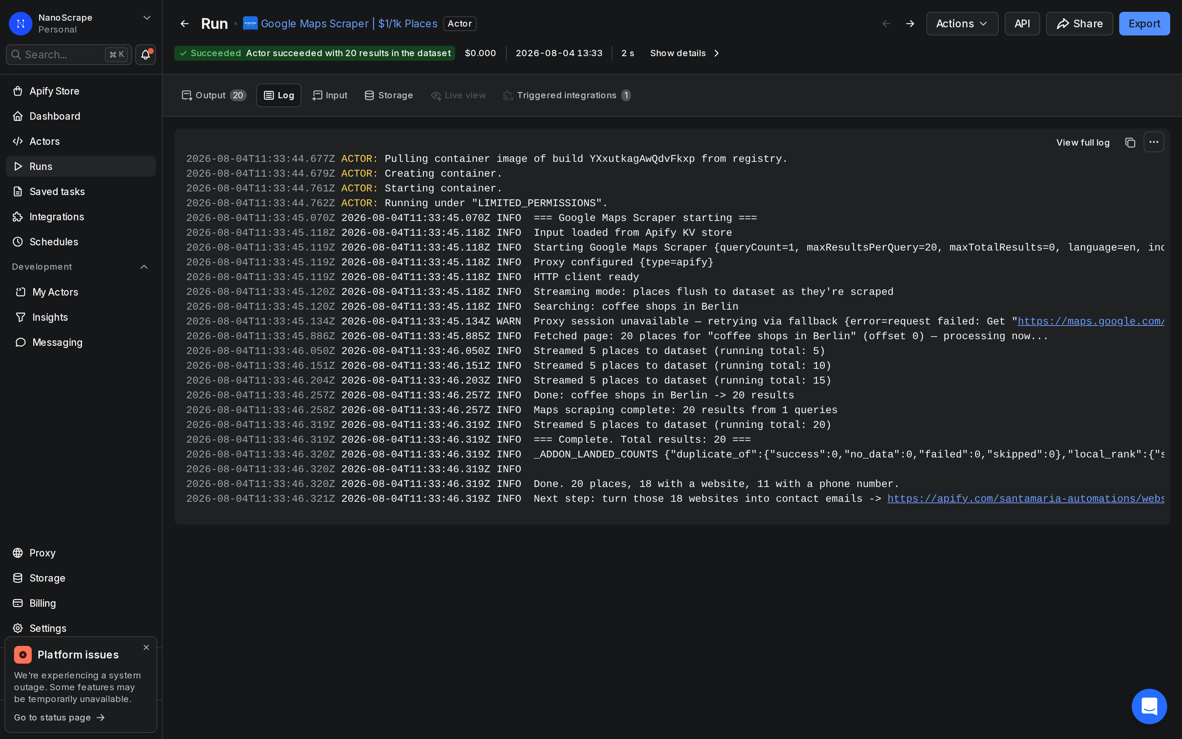Open Messaging under Development

tap(81, 343)
